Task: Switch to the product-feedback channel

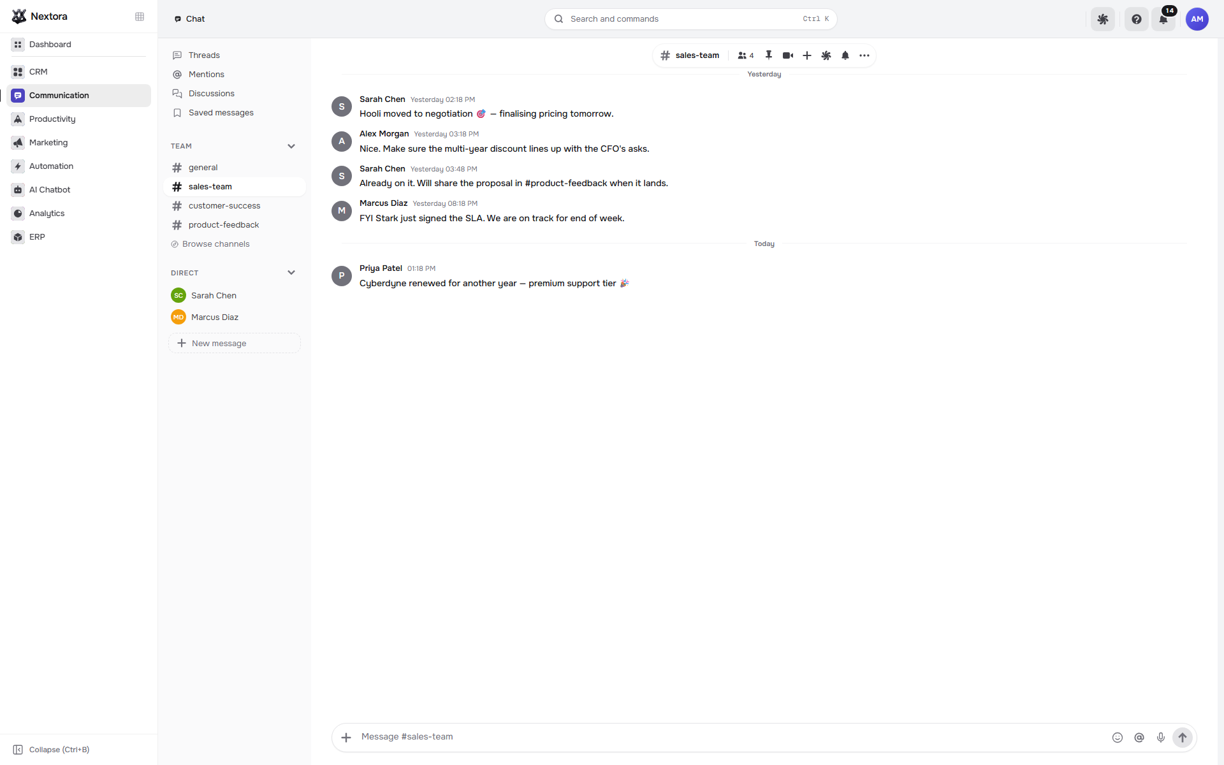Action: click(x=235, y=225)
